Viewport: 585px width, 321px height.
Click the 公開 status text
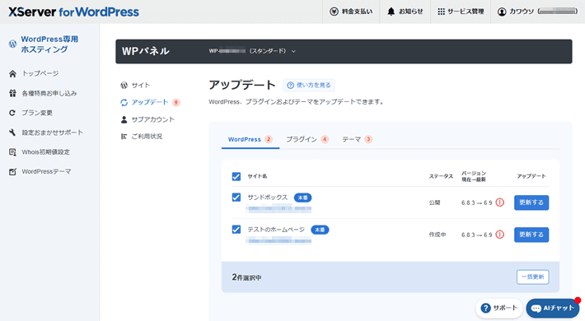click(x=434, y=202)
